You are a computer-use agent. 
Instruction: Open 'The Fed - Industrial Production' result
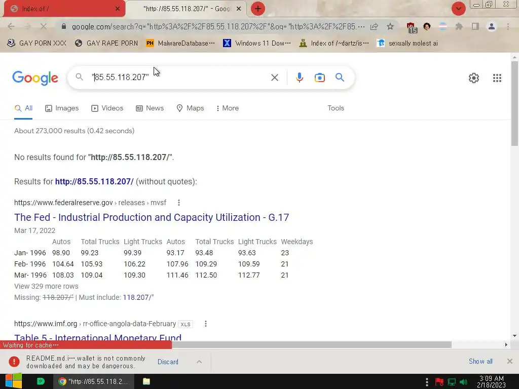[152, 217]
